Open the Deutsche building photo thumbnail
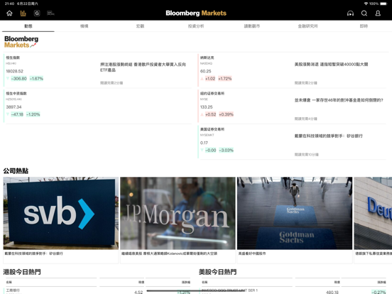The height and width of the screenshot is (294, 392). [x=373, y=213]
